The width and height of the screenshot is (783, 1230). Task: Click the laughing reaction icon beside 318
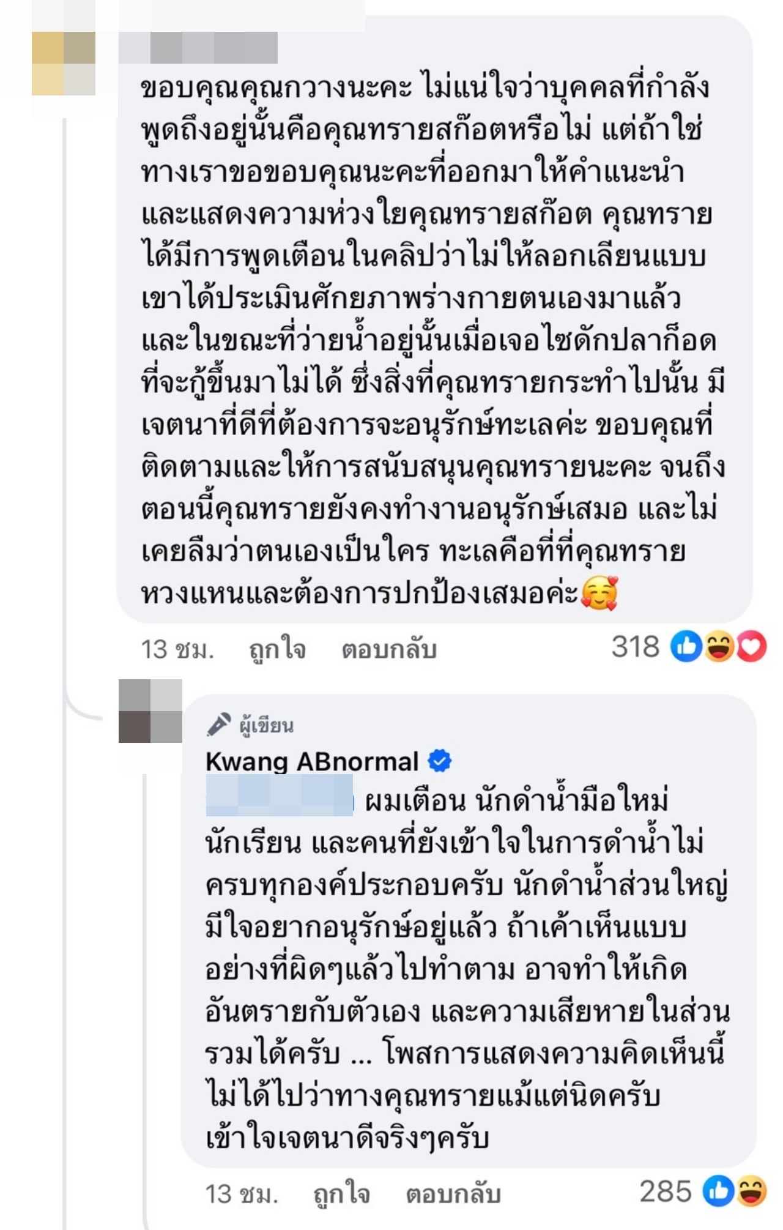pyautogui.click(x=719, y=646)
